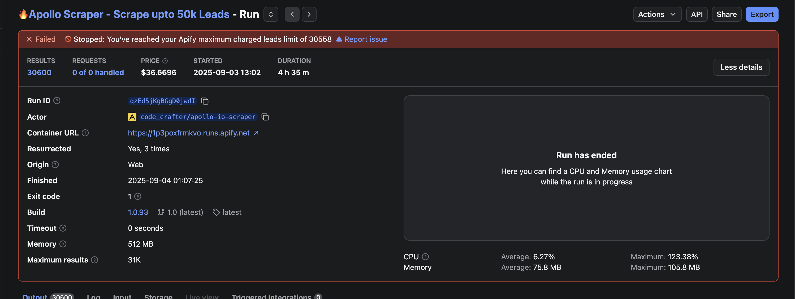Open Price info tooltip
Viewport: 795px width, 299px height.
pos(165,61)
